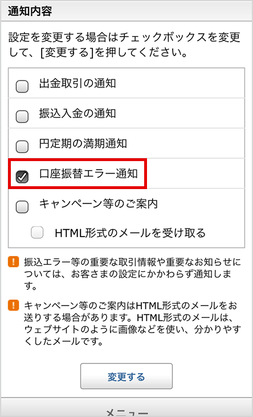Click the 口座振替エラー通知 label text
Viewport: 253px width, 417px height.
(x=88, y=174)
